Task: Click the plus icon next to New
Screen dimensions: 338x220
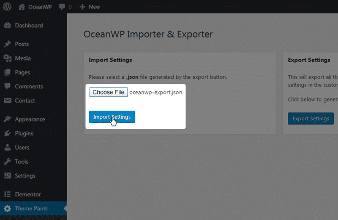Action: 82,7
